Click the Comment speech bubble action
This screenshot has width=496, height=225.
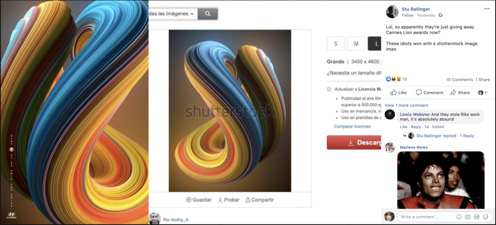click(429, 93)
